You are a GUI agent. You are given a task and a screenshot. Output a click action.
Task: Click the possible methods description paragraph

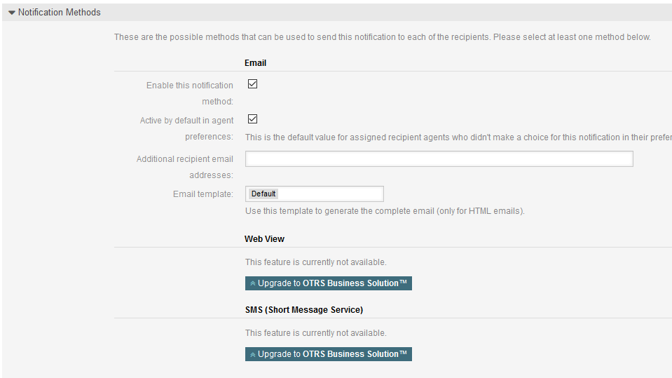pyautogui.click(x=383, y=37)
